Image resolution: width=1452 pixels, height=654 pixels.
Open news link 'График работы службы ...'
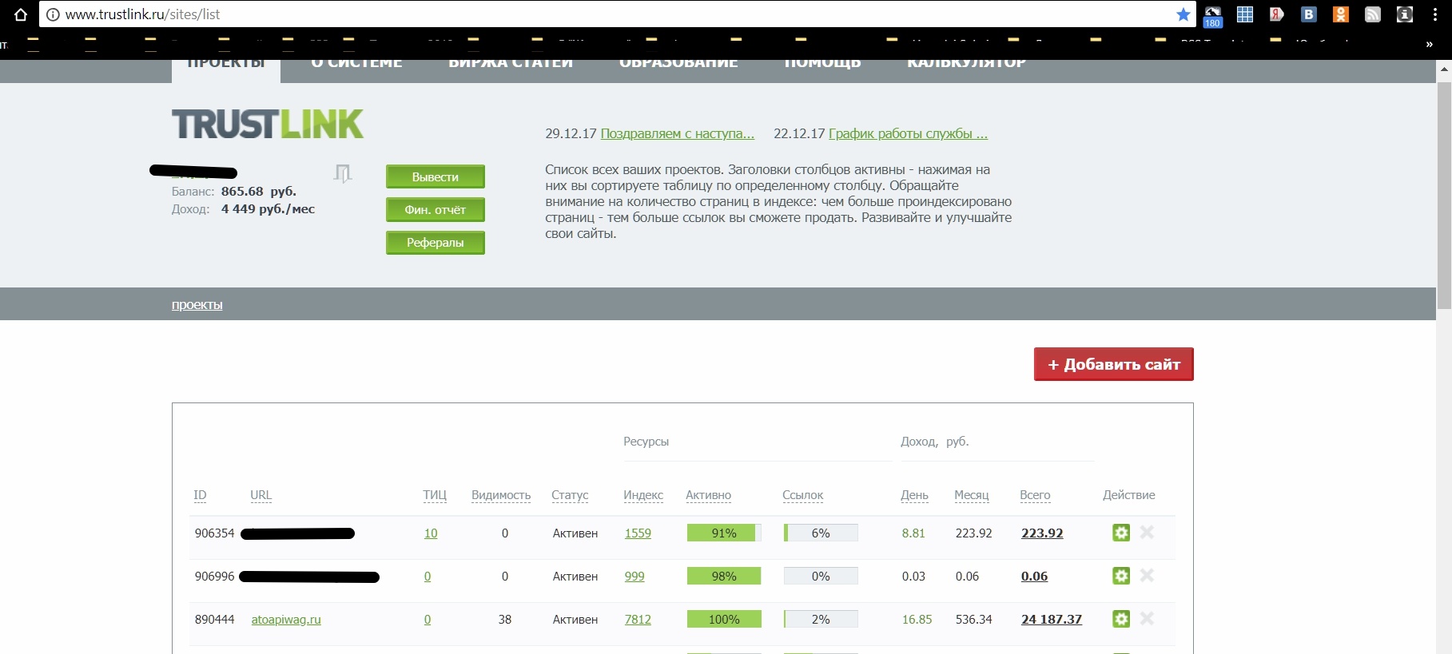tap(908, 133)
